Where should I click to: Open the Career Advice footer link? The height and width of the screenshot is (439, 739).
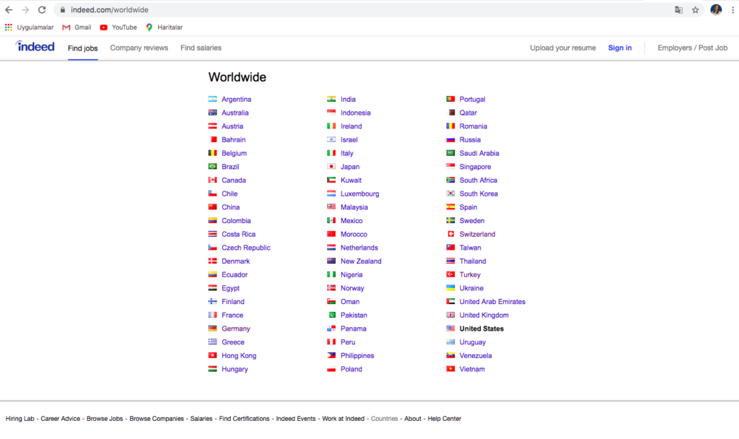61,419
